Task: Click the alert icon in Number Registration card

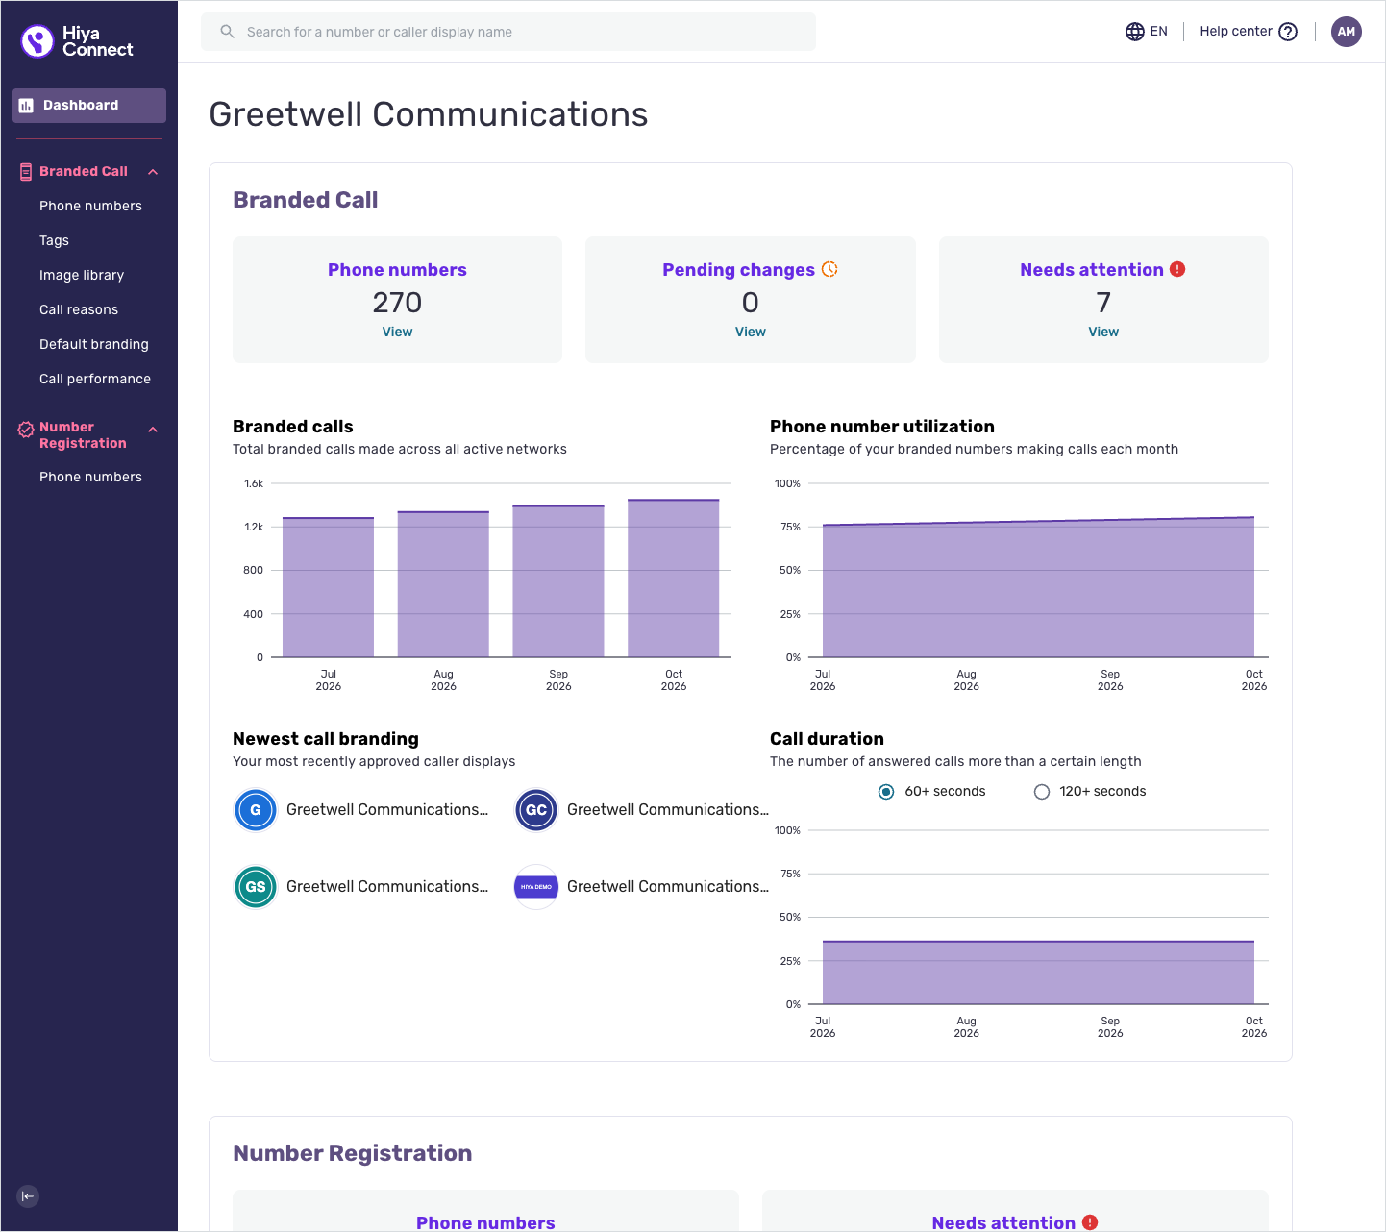Action: point(1090,1222)
